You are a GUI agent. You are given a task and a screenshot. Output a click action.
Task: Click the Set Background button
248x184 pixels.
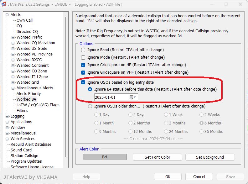click(x=210, y=157)
